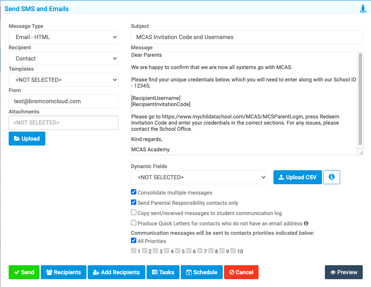The image size is (371, 287).
Task: Click the Upload CSV button
Action: click(x=298, y=177)
